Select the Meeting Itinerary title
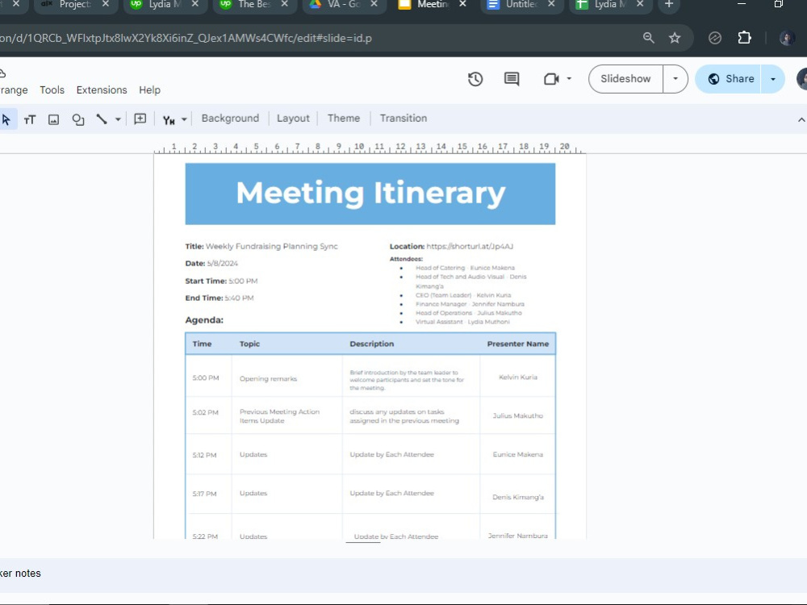Image resolution: width=807 pixels, height=605 pixels. (370, 194)
